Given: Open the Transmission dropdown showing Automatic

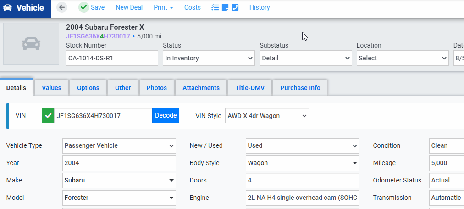Looking at the screenshot, I should coord(447,198).
